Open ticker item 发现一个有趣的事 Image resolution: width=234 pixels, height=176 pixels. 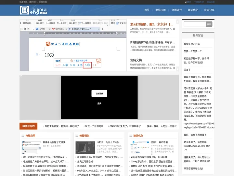point(94,126)
